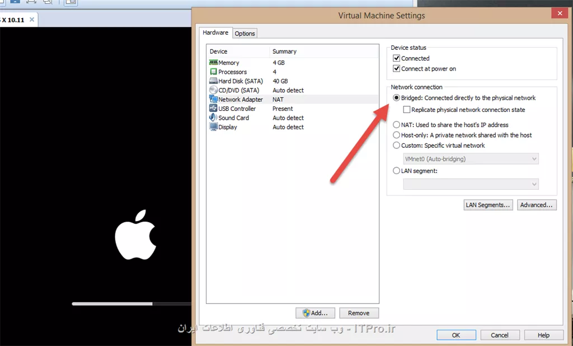Close the OS X 10.11 VM tab
Screen dimensions: 573x346
pos(32,20)
